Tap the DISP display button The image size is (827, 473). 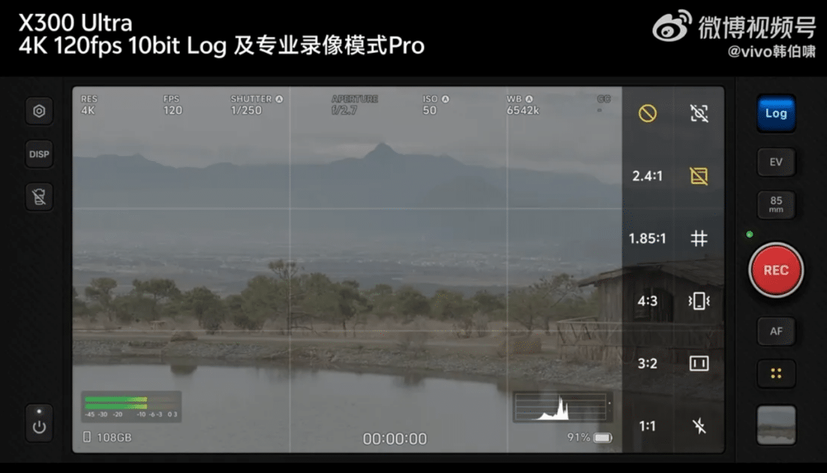39,154
